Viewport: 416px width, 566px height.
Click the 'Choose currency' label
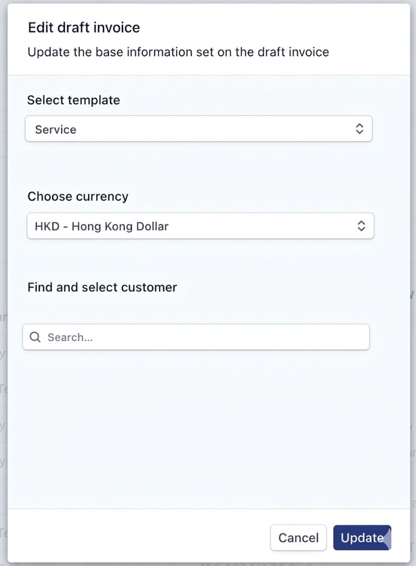(x=78, y=197)
